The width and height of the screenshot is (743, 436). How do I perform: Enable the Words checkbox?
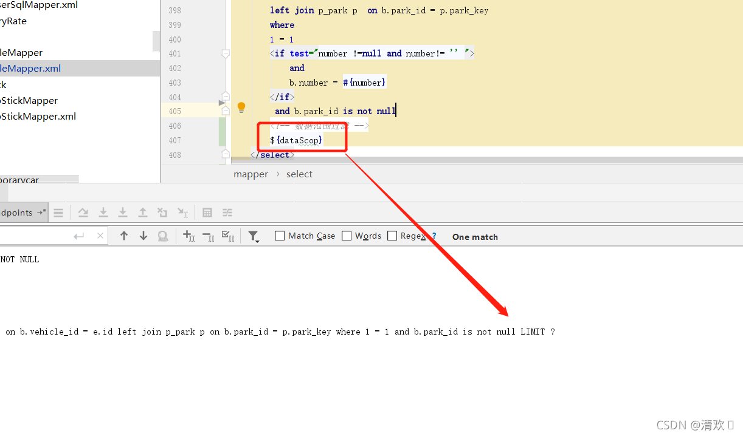[x=347, y=236]
